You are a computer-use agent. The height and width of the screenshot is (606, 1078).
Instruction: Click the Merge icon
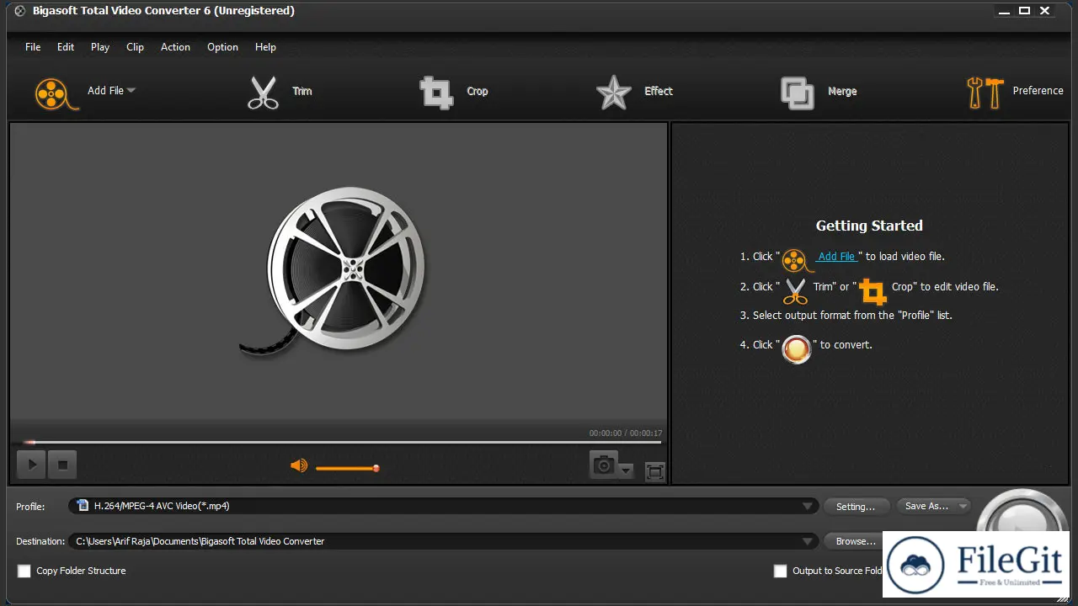pos(797,93)
